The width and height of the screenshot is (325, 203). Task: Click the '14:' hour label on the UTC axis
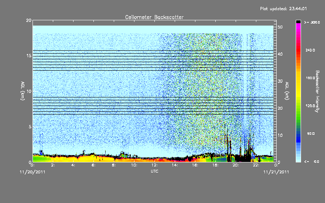(x=175, y=165)
